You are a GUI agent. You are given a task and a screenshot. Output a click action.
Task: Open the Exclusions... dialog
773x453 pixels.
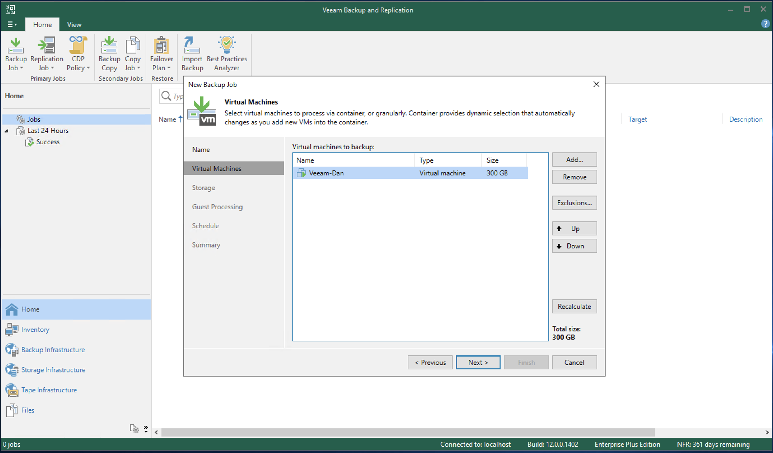click(x=574, y=203)
